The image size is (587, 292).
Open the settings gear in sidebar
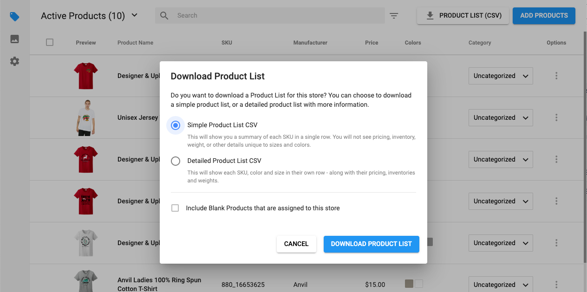pyautogui.click(x=14, y=61)
